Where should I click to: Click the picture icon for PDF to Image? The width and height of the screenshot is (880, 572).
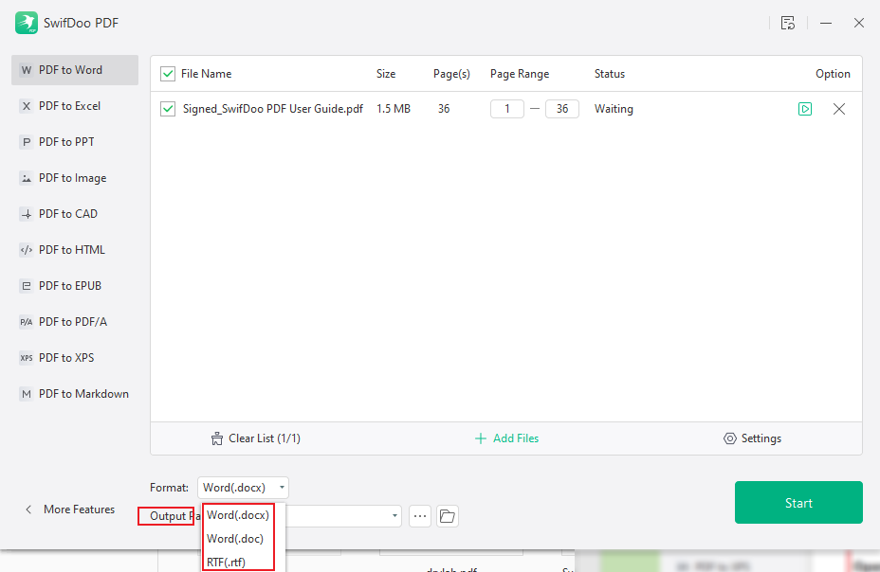coord(27,178)
